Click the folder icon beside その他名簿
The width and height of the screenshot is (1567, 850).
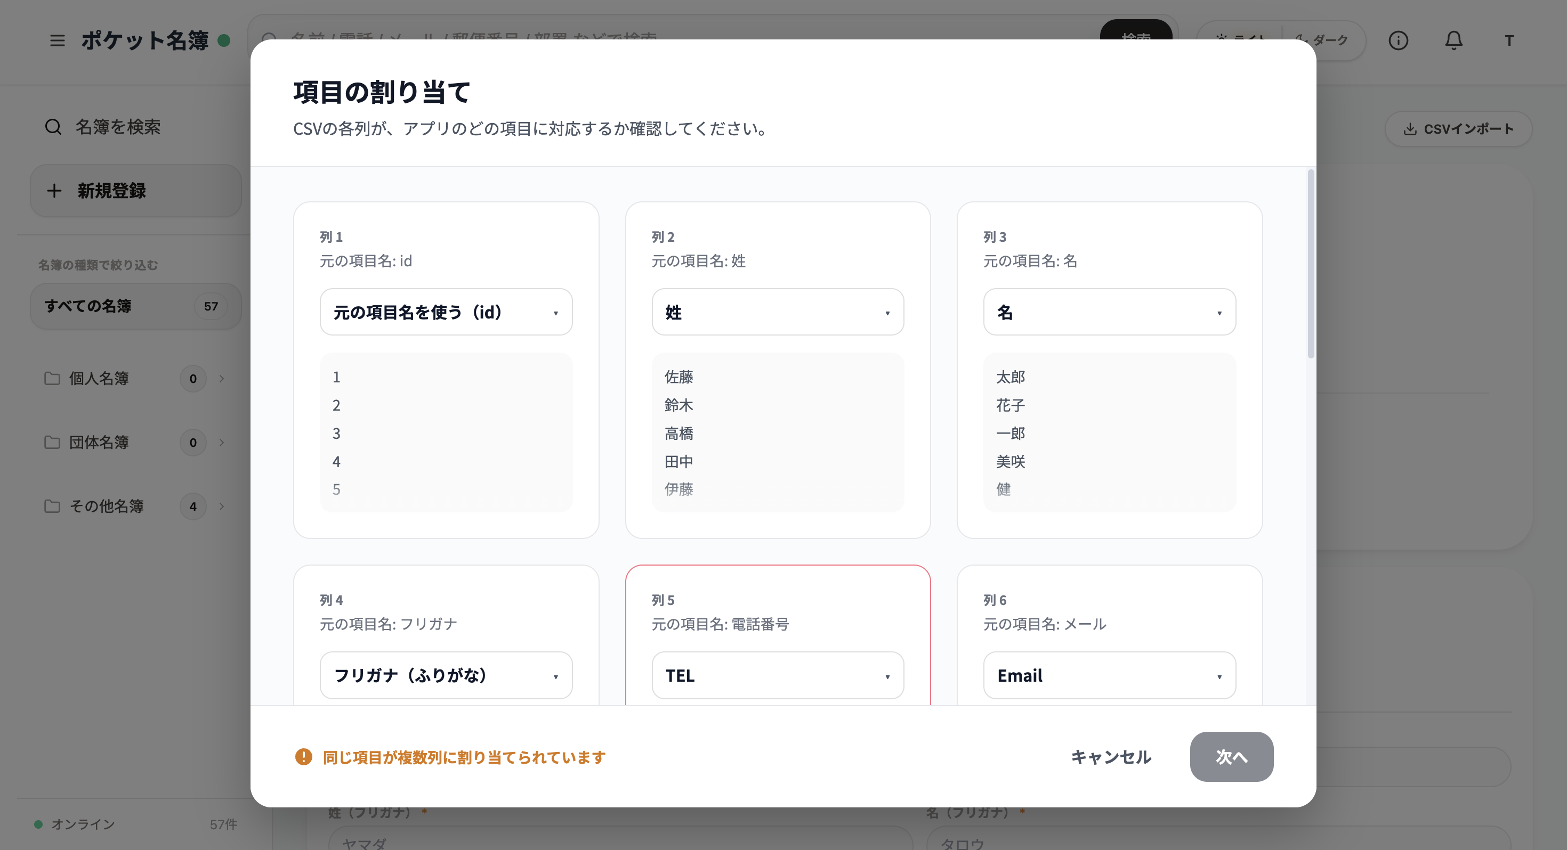coord(52,506)
